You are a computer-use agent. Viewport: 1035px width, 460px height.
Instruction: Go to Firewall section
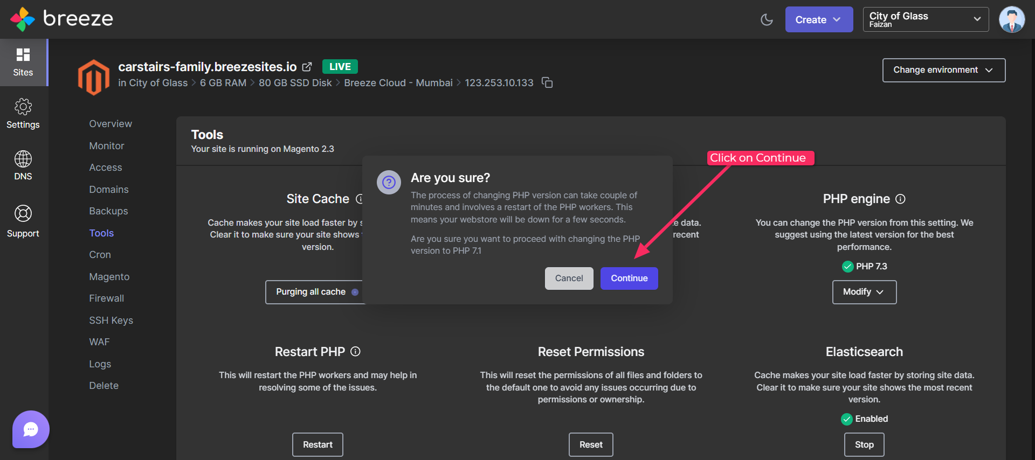(106, 298)
